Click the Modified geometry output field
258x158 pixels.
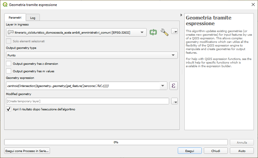87,101
